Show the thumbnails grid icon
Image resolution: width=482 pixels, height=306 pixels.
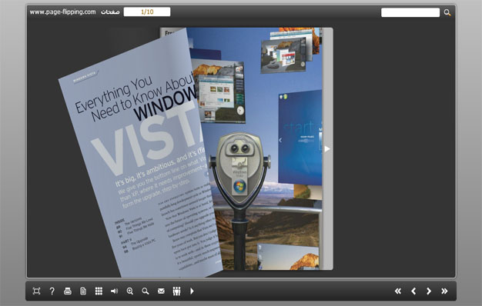pyautogui.click(x=99, y=291)
